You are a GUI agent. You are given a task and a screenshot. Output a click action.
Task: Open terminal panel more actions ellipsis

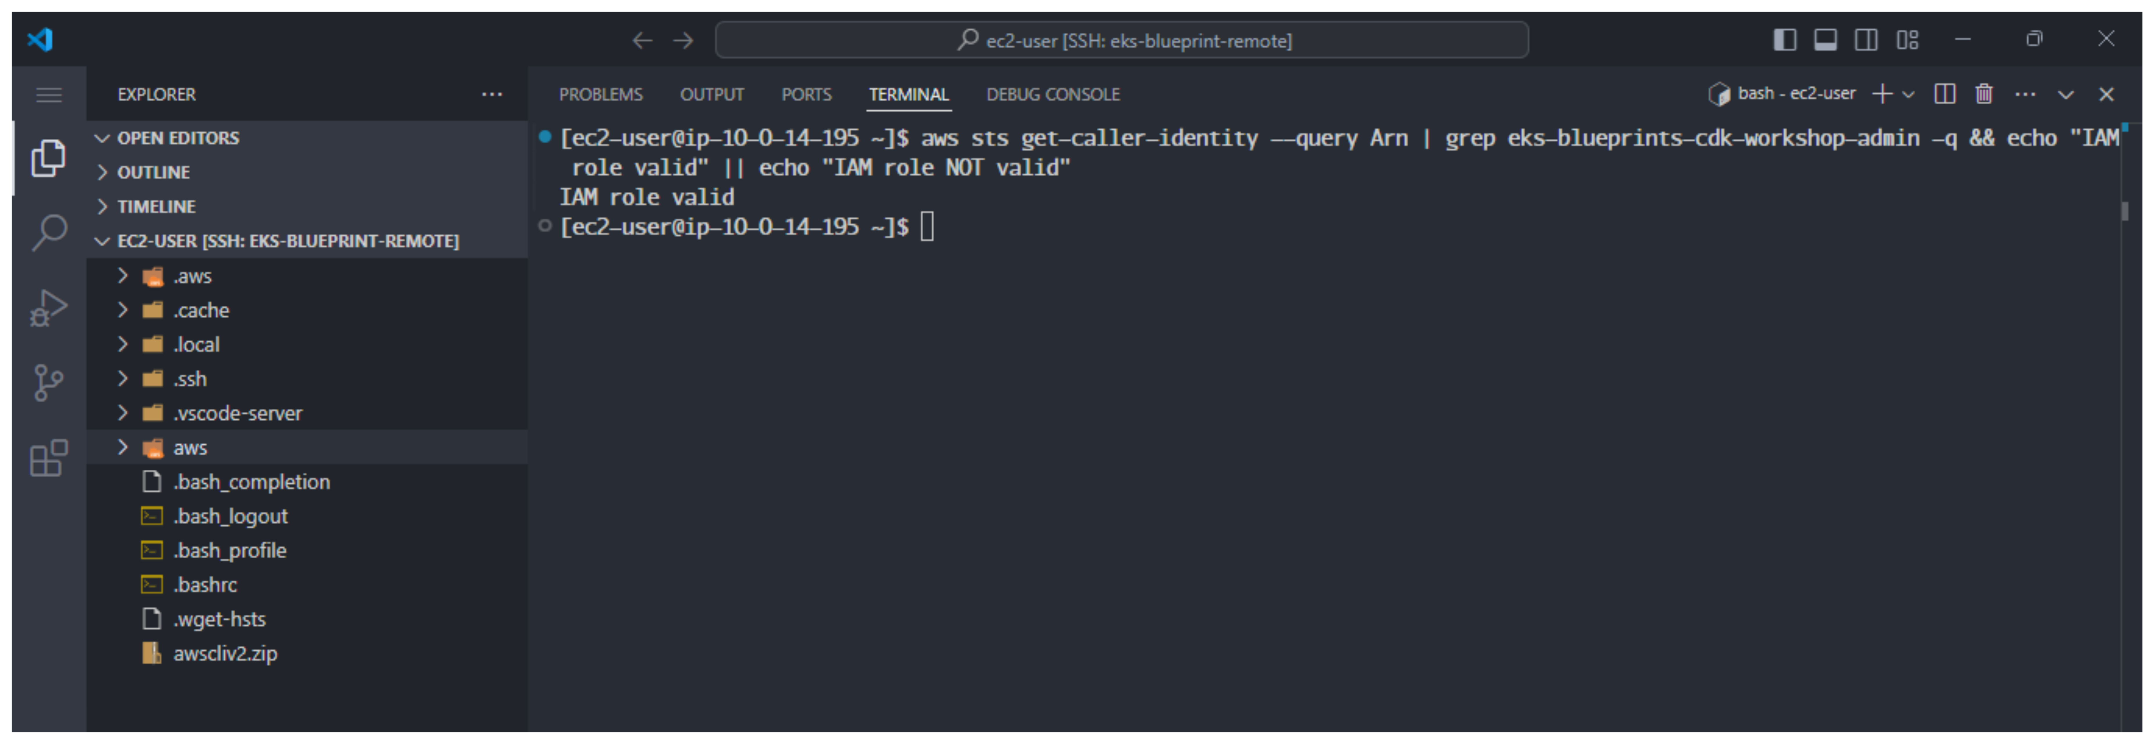[2025, 94]
